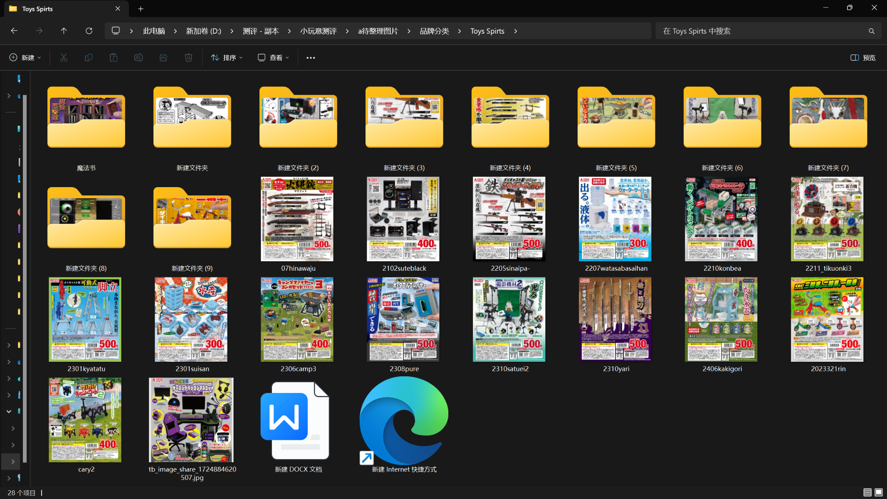
Task: Refresh the current folder view
Action: 89,31
